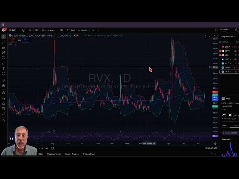239x179 pixels.
Task: Toggle lock all drawing tools
Action: (3, 104)
